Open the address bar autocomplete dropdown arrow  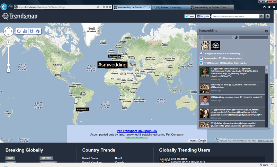click(101, 7)
